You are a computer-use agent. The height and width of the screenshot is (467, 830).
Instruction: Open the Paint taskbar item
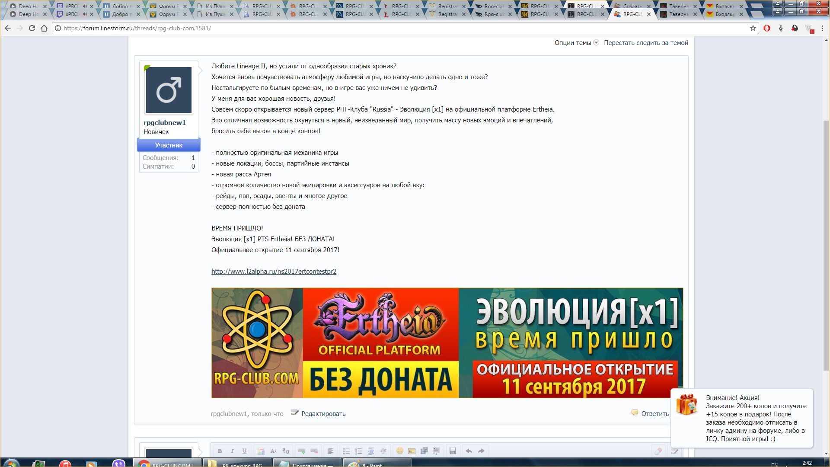pyautogui.click(x=377, y=463)
